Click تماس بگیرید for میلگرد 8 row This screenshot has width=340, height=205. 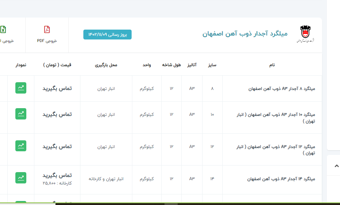tap(57, 88)
